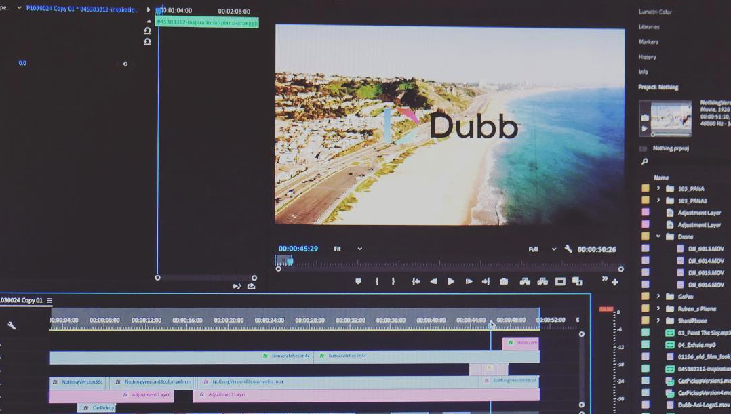Click the play arrow beside source clip name

149,9
